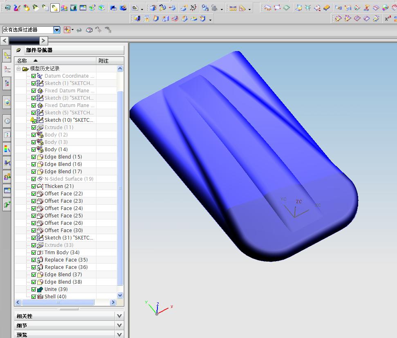
Task: Click the Through Points surface icon
Action: coord(268,8)
